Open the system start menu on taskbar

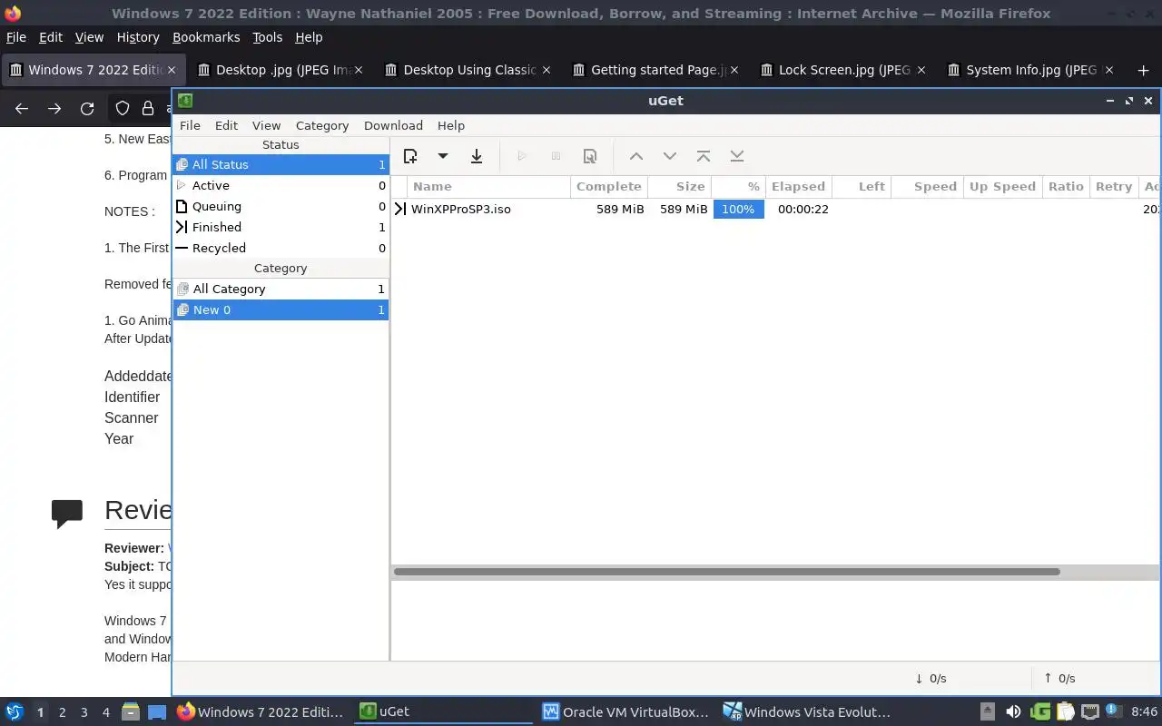coord(15,712)
